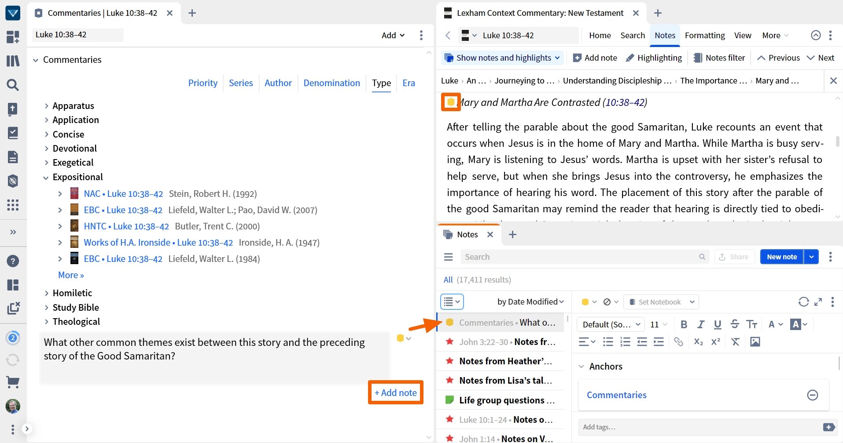The width and height of the screenshot is (843, 443).
Task: Open the Set Notebook dropdown
Action: pyautogui.click(x=662, y=302)
